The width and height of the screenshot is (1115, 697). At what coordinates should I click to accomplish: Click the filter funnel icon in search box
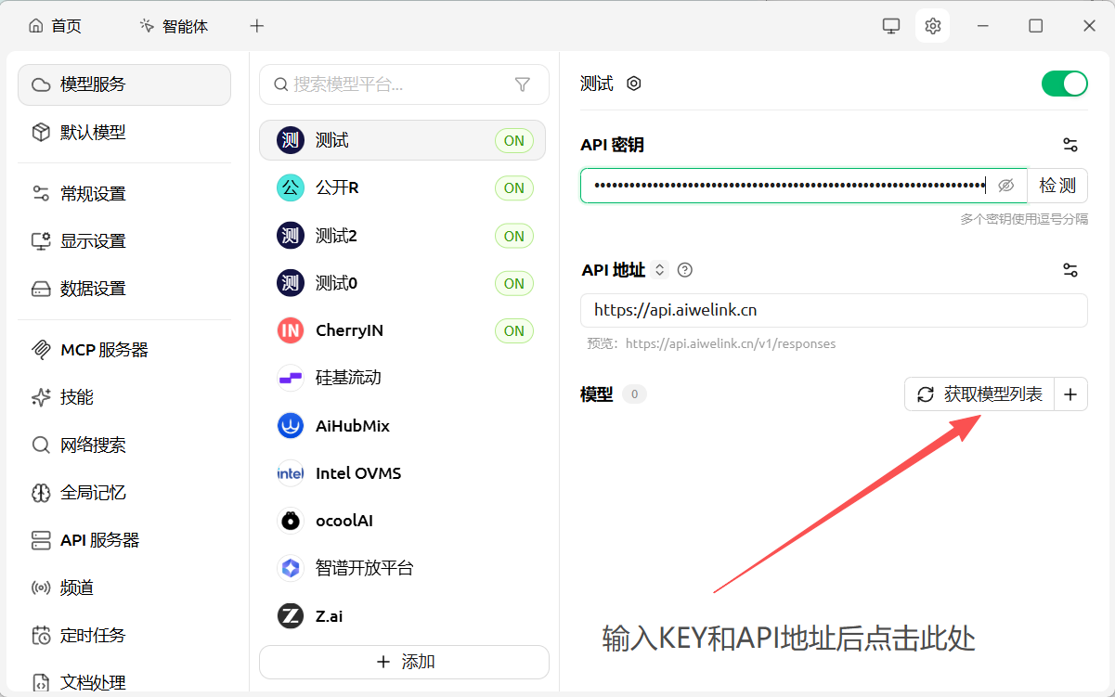(523, 84)
